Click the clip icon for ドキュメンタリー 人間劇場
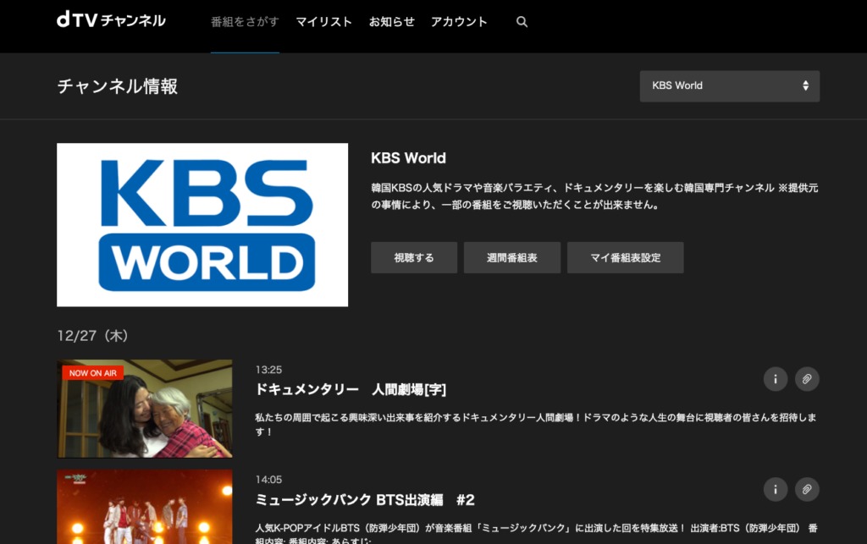Image resolution: width=867 pixels, height=544 pixels. (x=807, y=379)
